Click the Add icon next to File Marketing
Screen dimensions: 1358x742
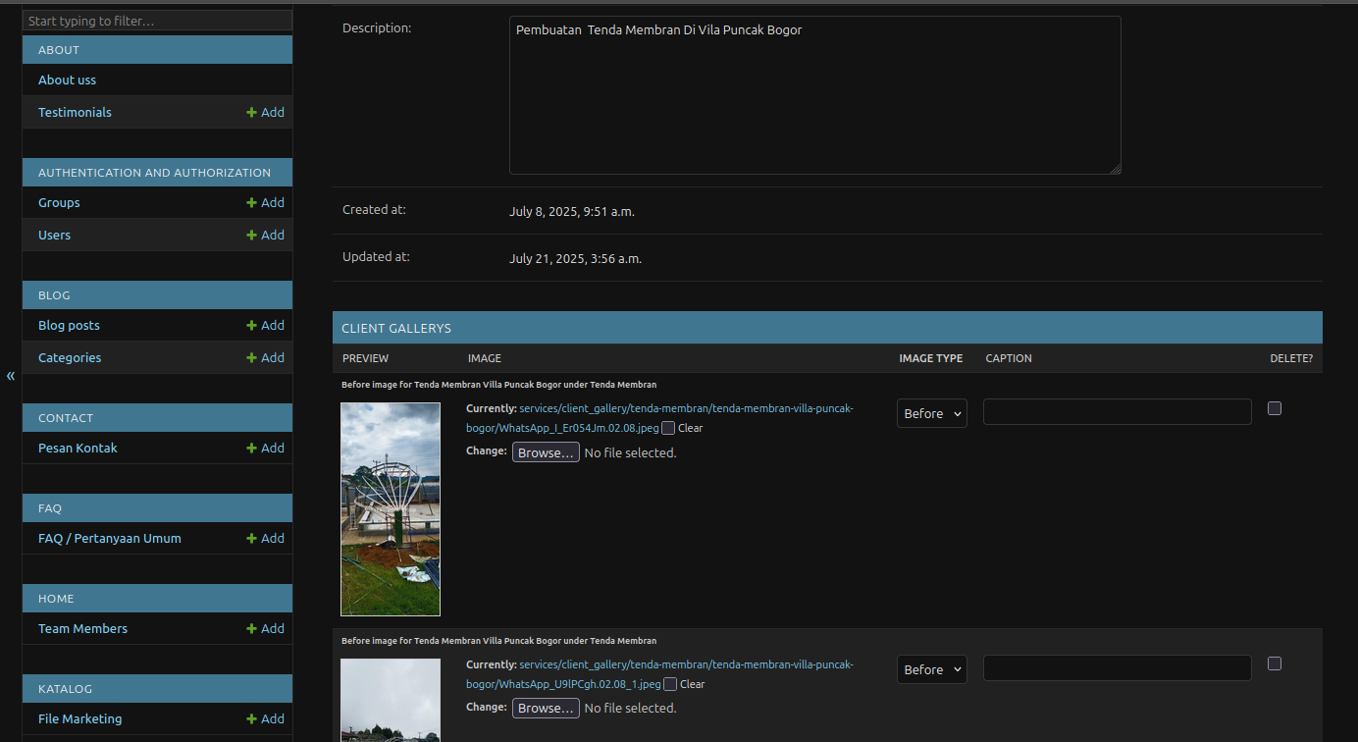tap(265, 718)
